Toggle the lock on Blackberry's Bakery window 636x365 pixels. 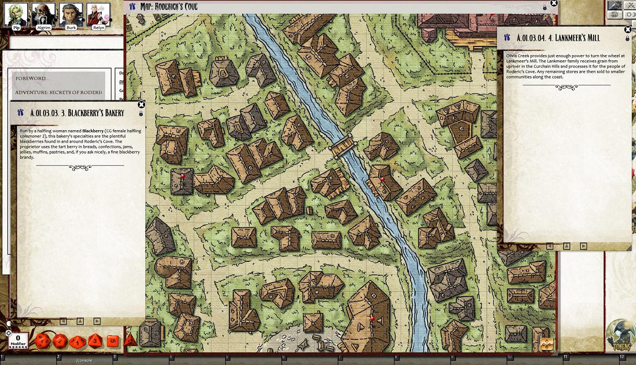pos(141,114)
